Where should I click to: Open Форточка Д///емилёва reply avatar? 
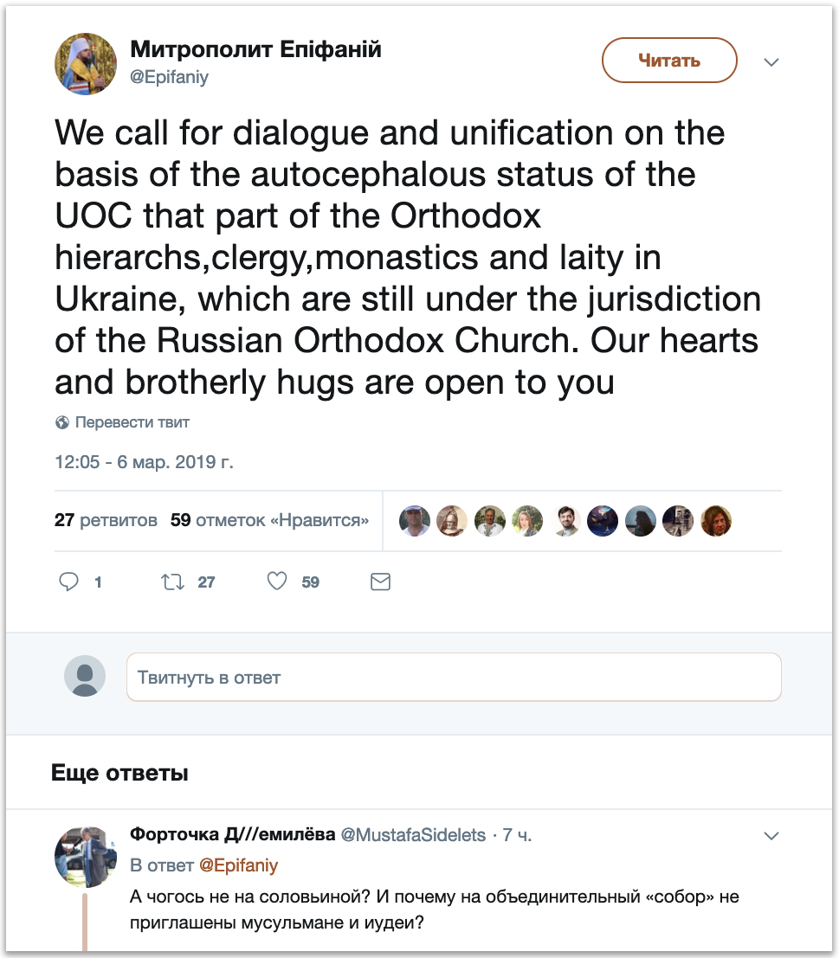[86, 857]
